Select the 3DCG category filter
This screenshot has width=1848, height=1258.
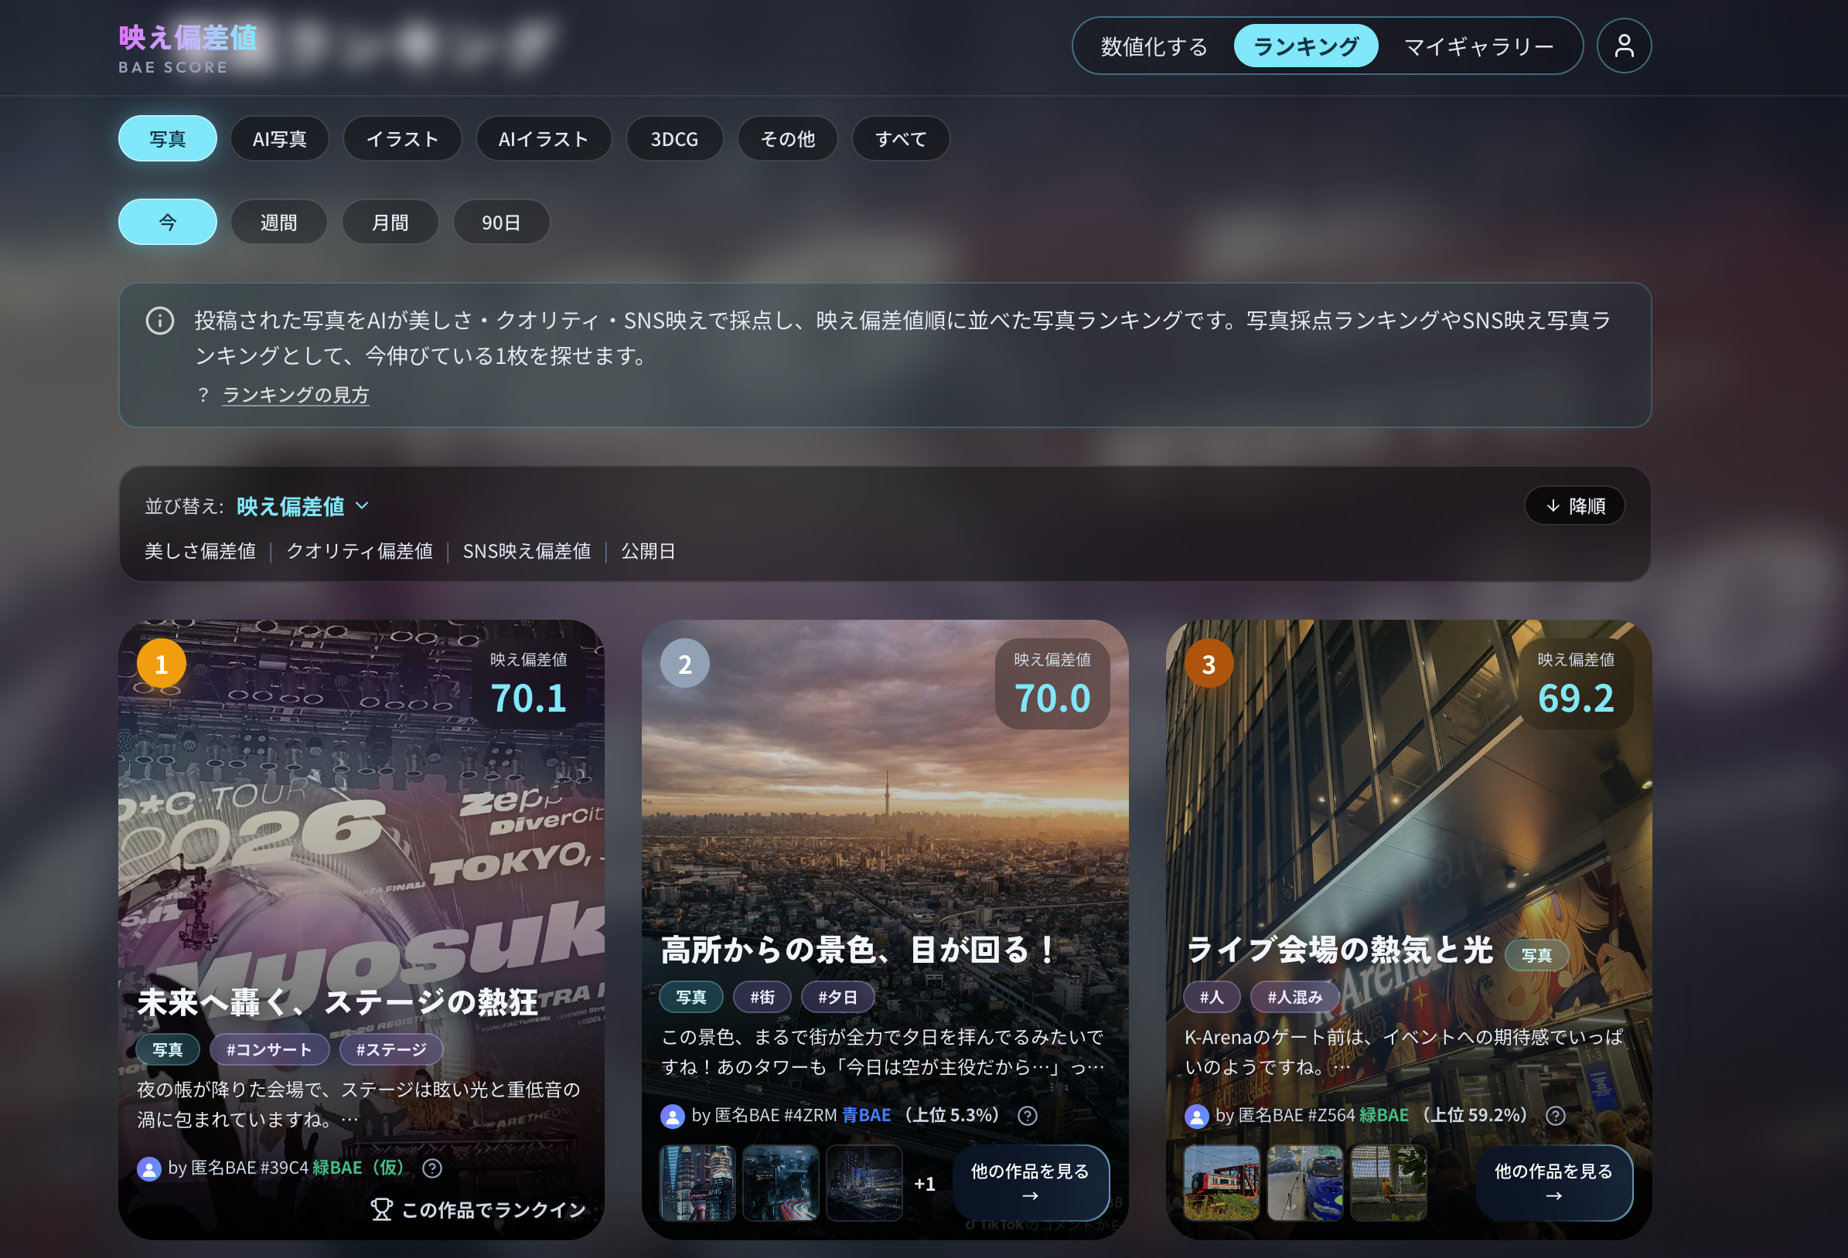674,139
